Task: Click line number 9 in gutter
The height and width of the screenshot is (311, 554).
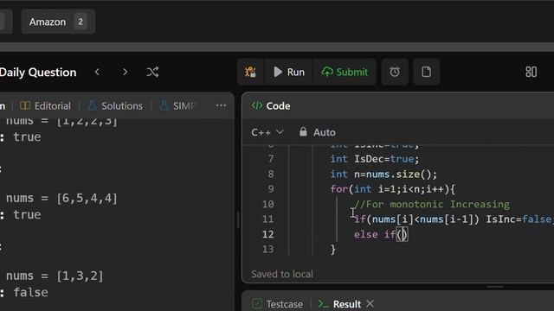Action: pyautogui.click(x=271, y=189)
